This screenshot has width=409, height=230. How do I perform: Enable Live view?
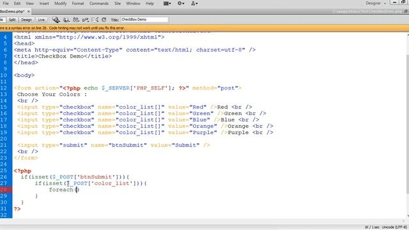(41, 20)
